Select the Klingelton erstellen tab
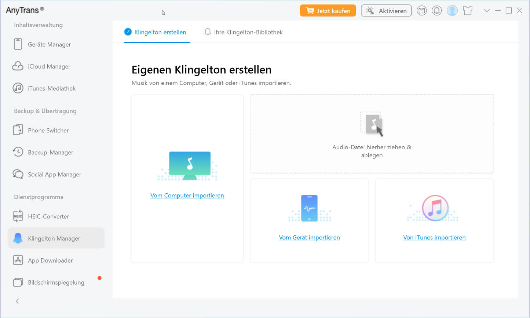The height and width of the screenshot is (318, 530). coord(160,32)
